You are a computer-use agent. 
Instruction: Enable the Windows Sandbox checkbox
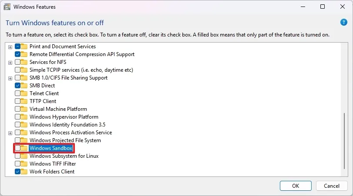tap(17, 148)
